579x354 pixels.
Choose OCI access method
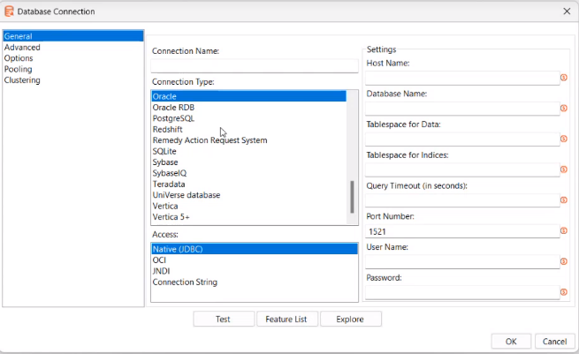(x=160, y=260)
